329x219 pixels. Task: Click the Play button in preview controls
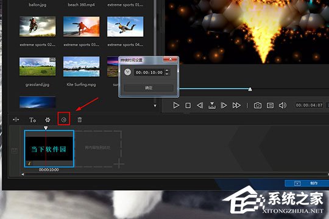[x=176, y=105]
